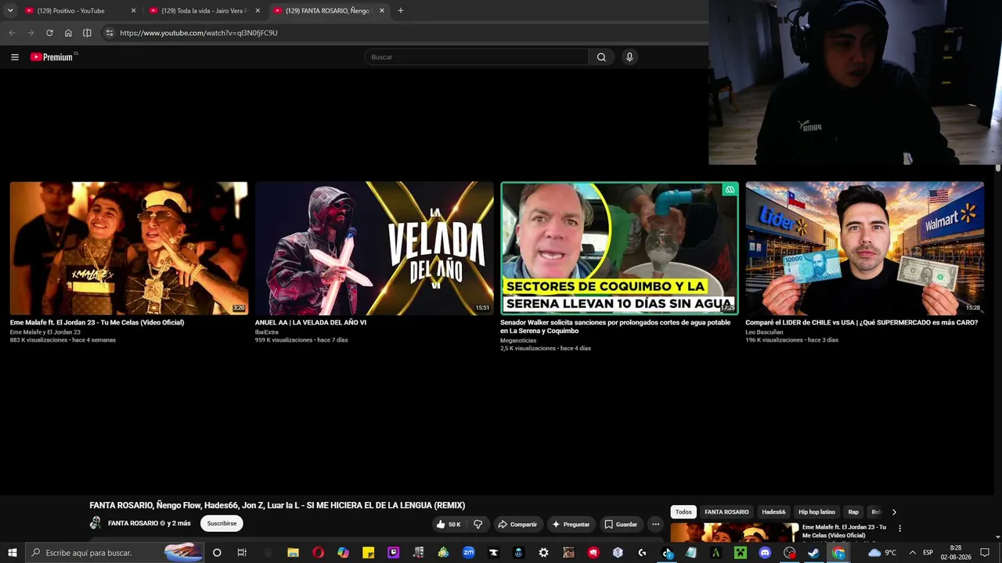Select the Todos filter chip
Screen dimensions: 1002x563
pos(683,512)
